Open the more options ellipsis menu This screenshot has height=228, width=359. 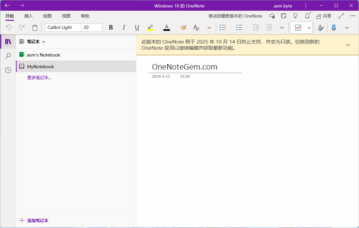[352, 16]
